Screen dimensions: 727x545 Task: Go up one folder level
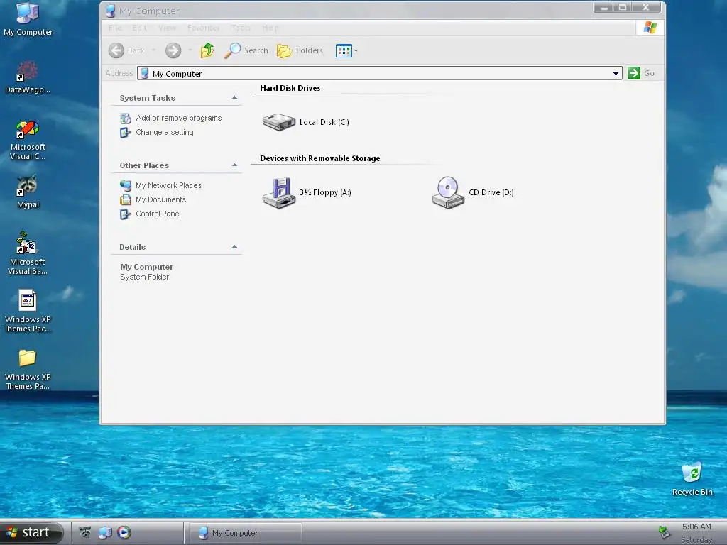pos(207,50)
